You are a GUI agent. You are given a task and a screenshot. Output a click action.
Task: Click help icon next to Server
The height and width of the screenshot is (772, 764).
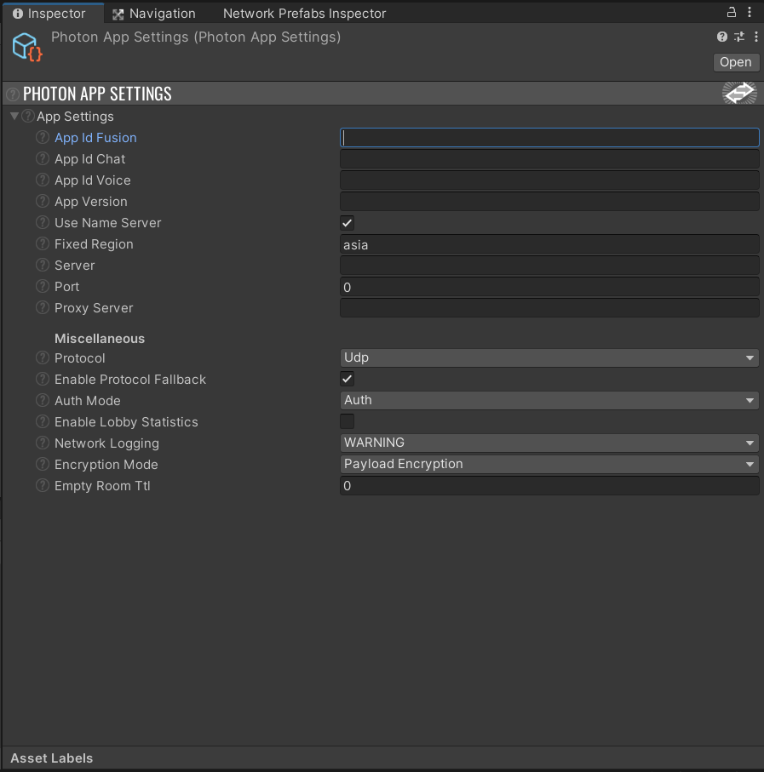coord(43,265)
